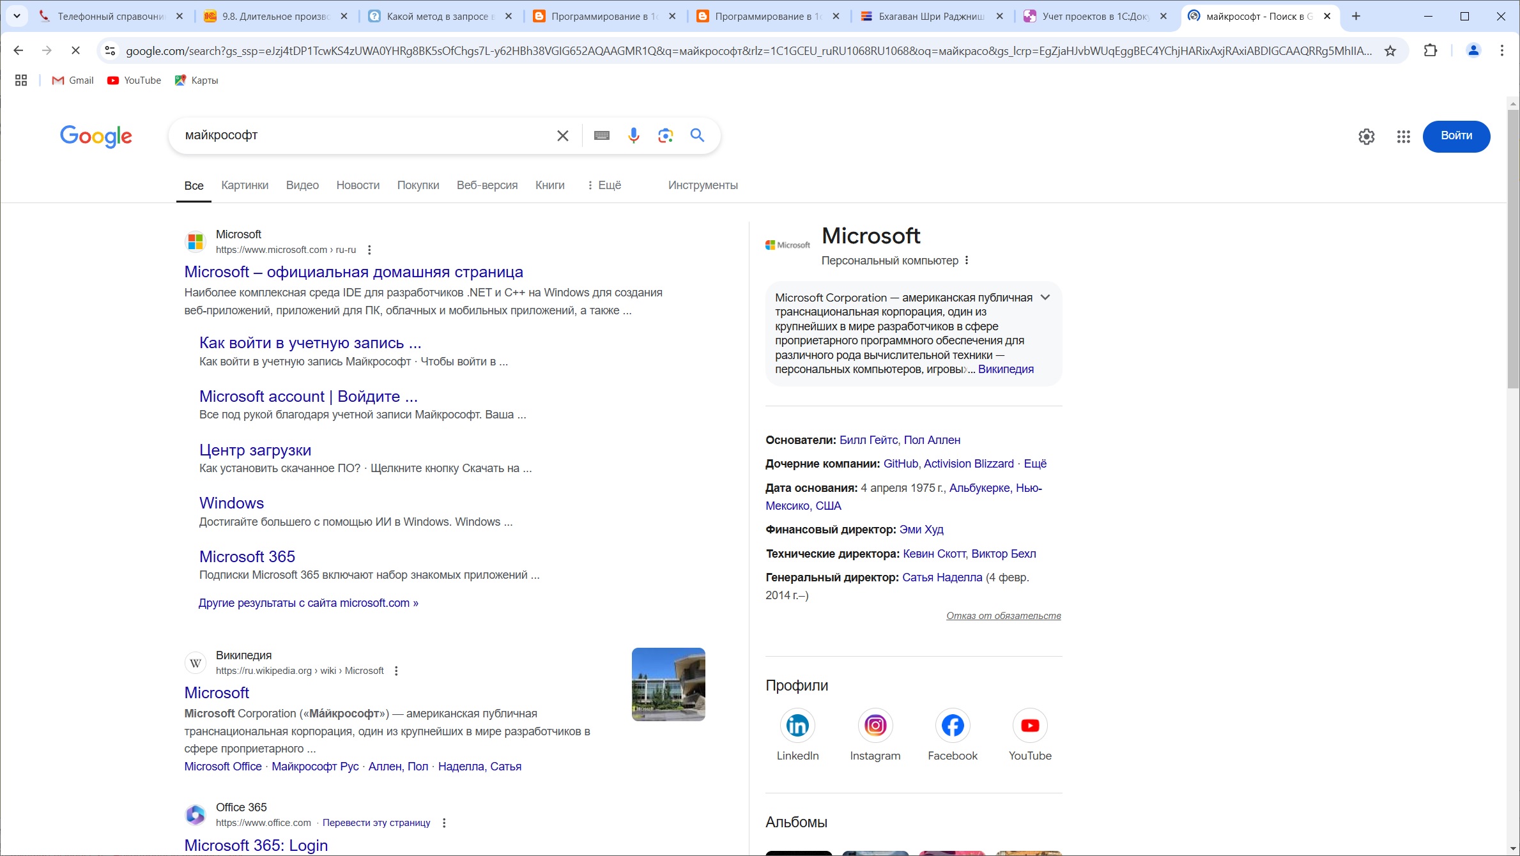Open the Google apps grid
Image resolution: width=1520 pixels, height=856 pixels.
click(x=1403, y=136)
